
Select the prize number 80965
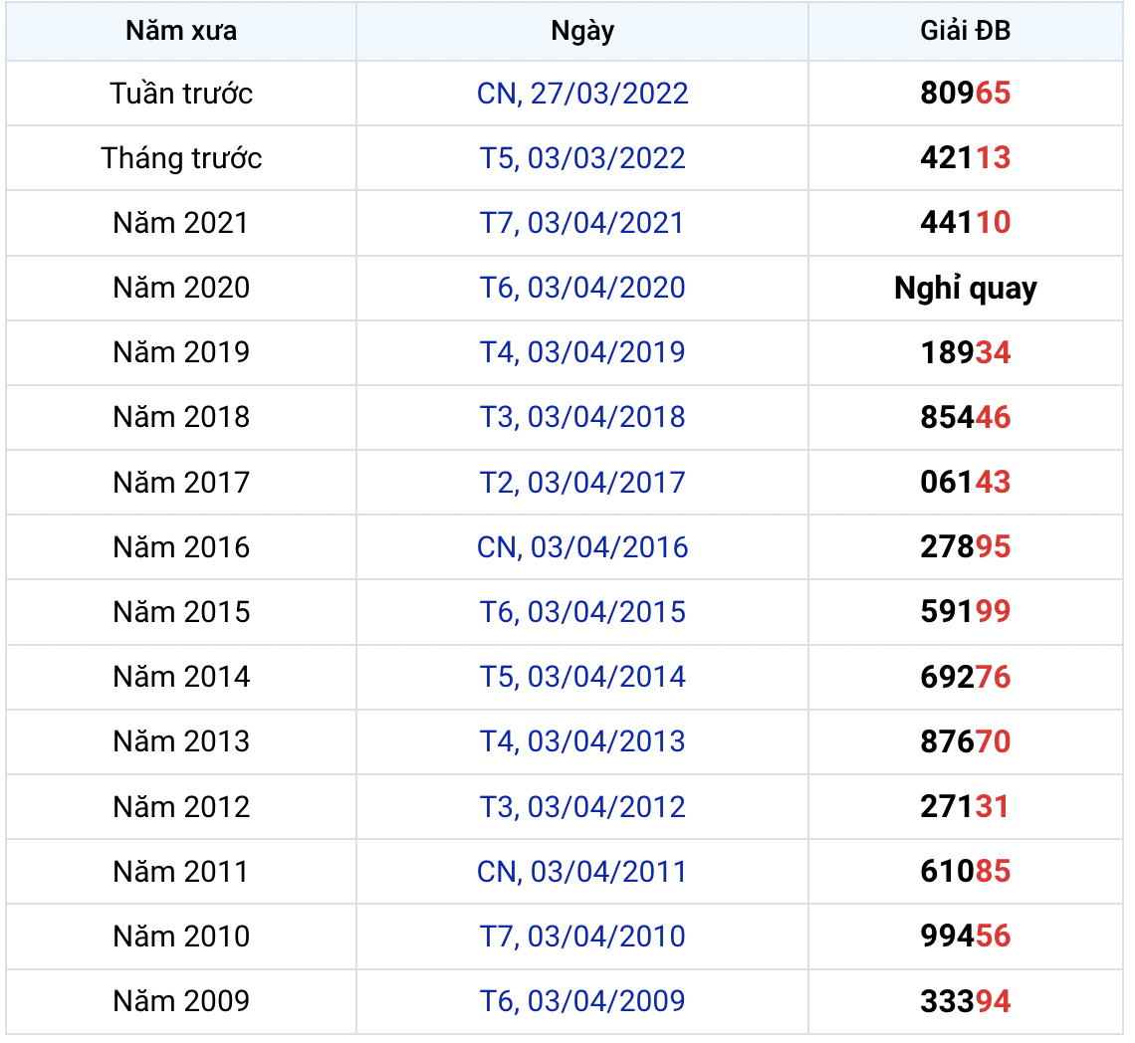tap(965, 94)
